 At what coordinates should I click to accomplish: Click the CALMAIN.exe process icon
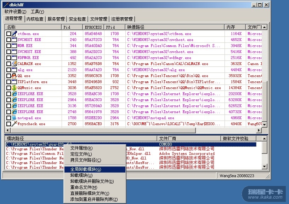[x=14, y=64]
